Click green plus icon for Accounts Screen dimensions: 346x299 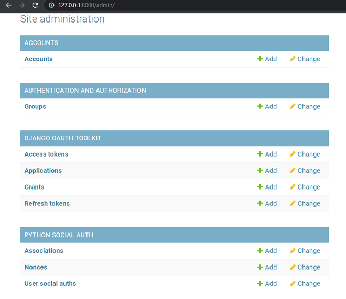(260, 59)
